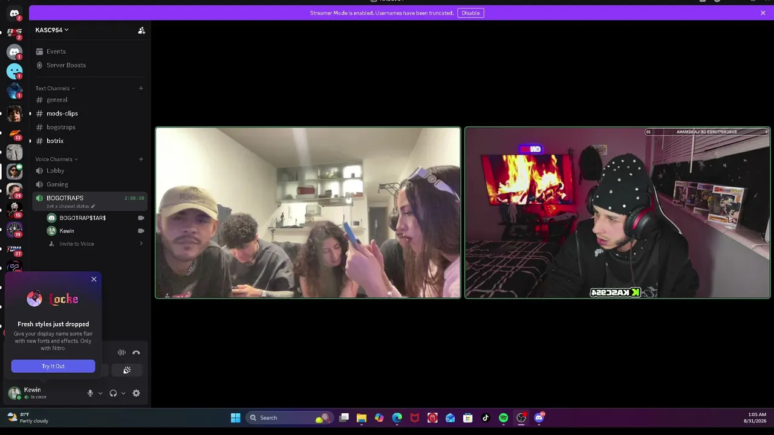
Task: Open TikTok from the taskbar
Action: coord(486,417)
